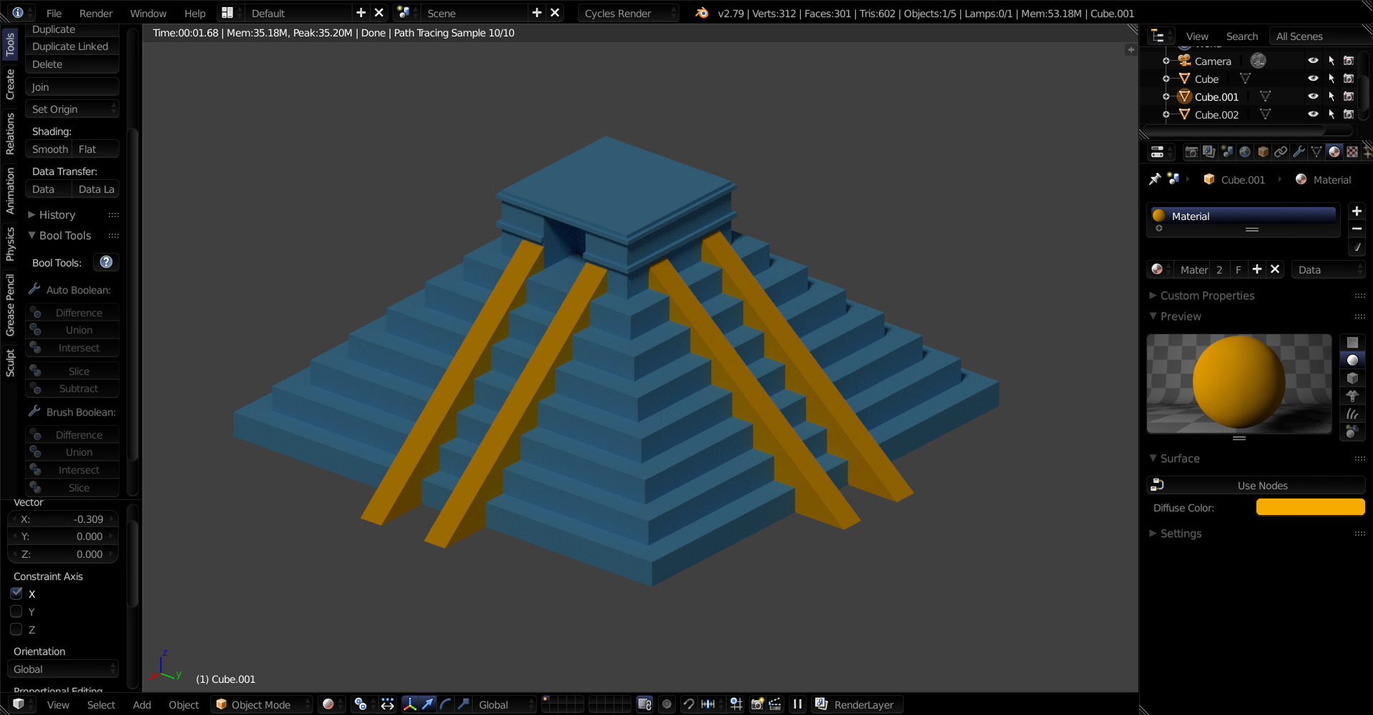Choose monkey preview type for material

1352,396
